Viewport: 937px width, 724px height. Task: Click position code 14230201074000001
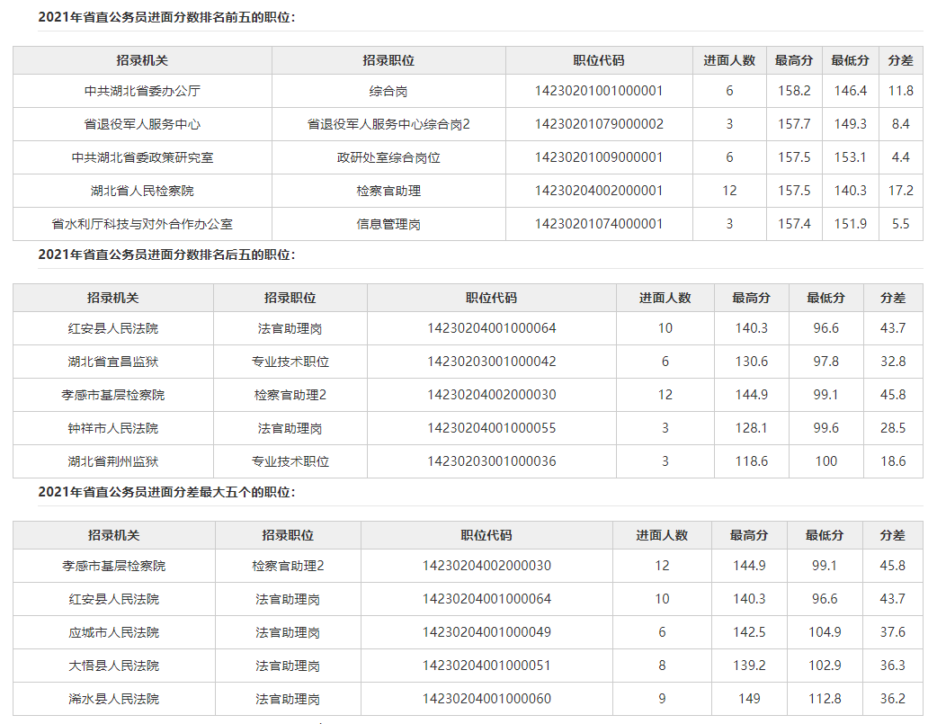[x=599, y=224]
